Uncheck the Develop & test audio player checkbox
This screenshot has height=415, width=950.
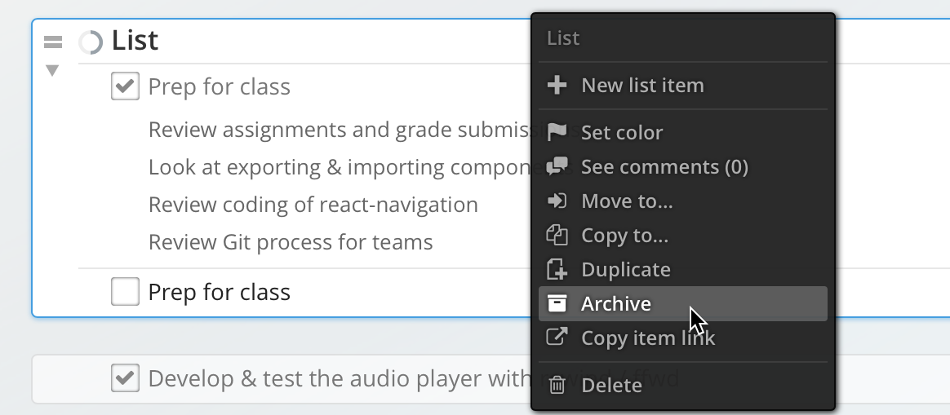coord(125,378)
